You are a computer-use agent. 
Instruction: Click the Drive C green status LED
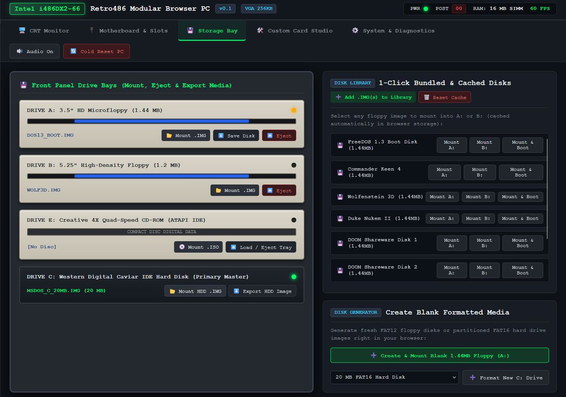[x=294, y=277]
